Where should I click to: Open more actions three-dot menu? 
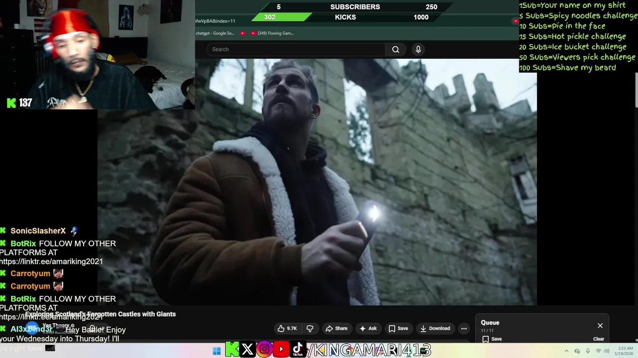pos(464,328)
